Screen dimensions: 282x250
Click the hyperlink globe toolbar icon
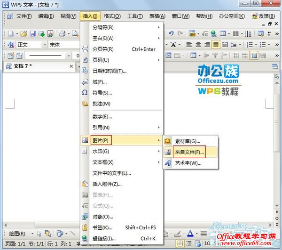point(214,34)
